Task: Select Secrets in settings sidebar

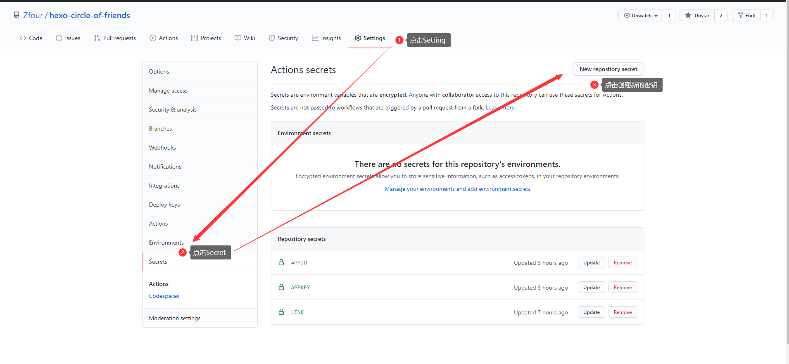Action: (200, 262)
